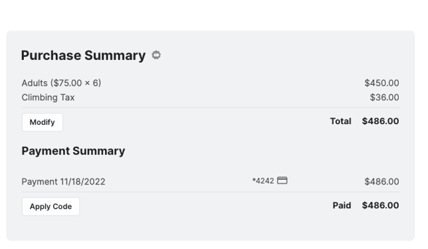Click the divider line below the payment row

(211, 192)
